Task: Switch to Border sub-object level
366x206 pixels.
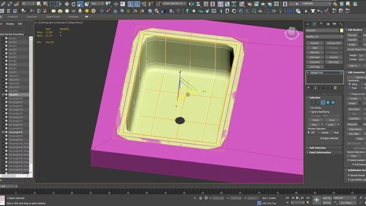Action: click(323, 102)
